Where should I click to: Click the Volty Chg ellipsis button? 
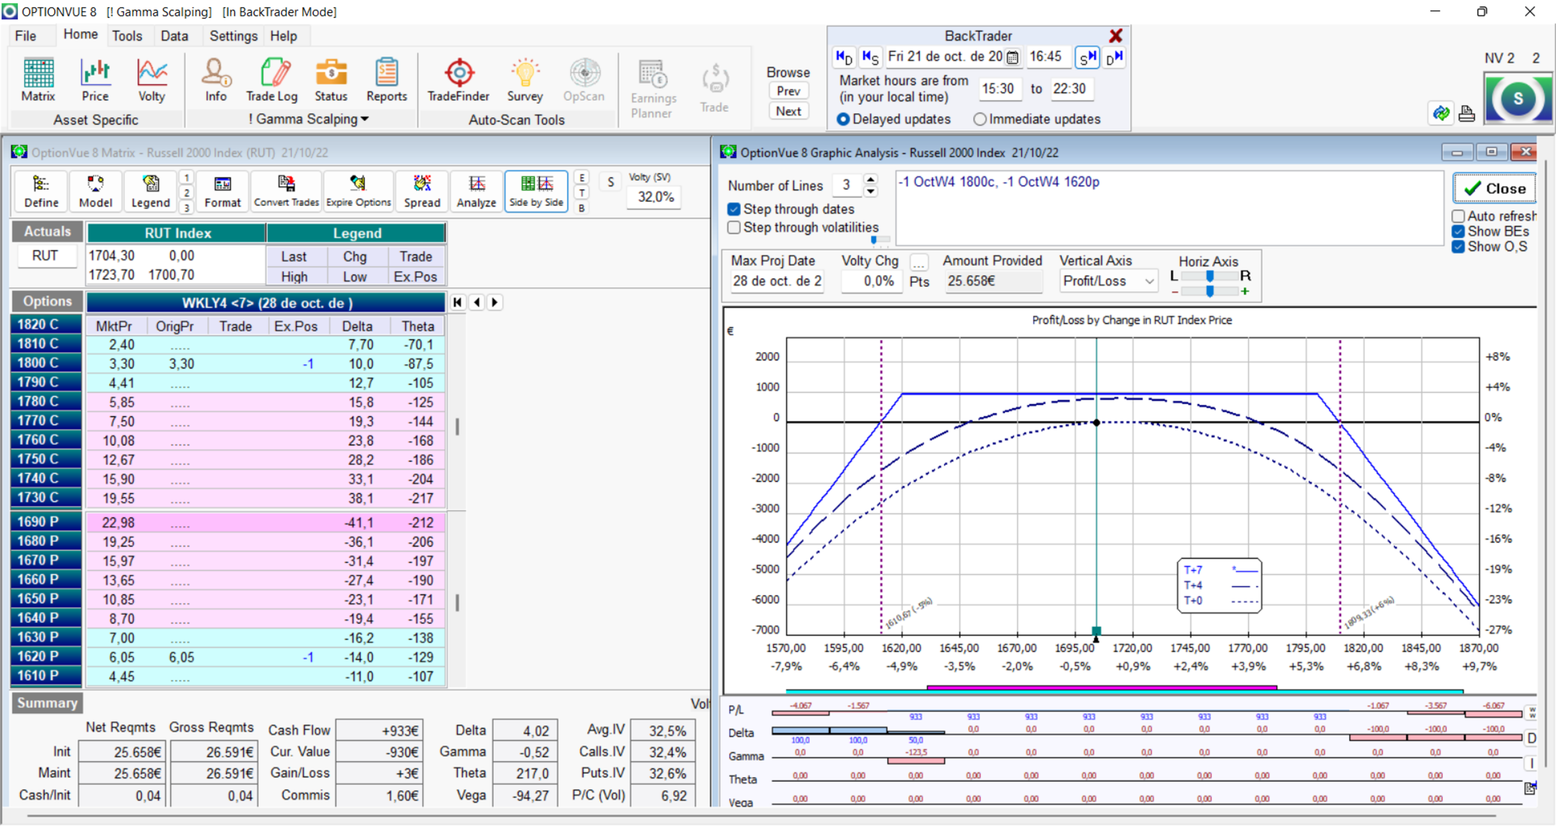919,263
